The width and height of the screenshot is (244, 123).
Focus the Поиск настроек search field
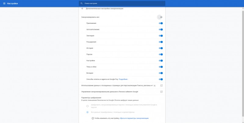[122, 3]
